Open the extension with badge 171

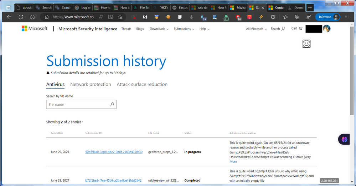[226, 17]
